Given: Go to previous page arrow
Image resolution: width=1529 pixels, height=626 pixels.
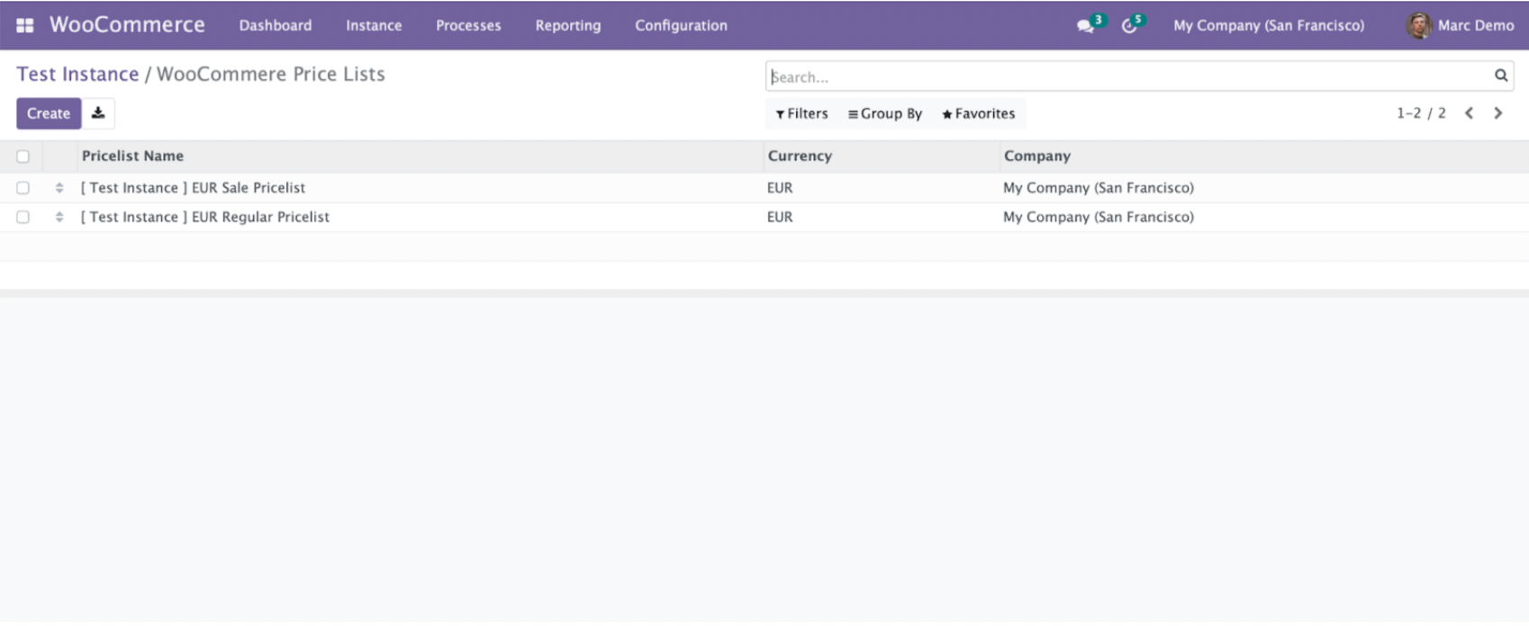Looking at the screenshot, I should [1469, 113].
